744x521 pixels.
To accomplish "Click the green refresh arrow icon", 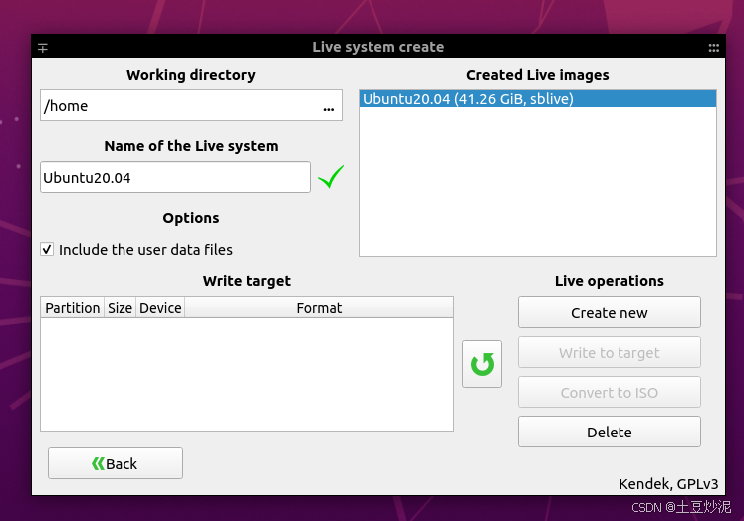I will pyautogui.click(x=482, y=364).
